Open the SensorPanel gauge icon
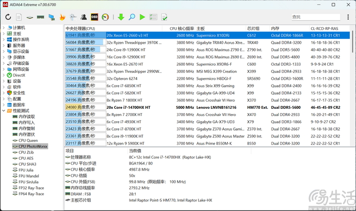 pyautogui.click(x=105, y=17)
